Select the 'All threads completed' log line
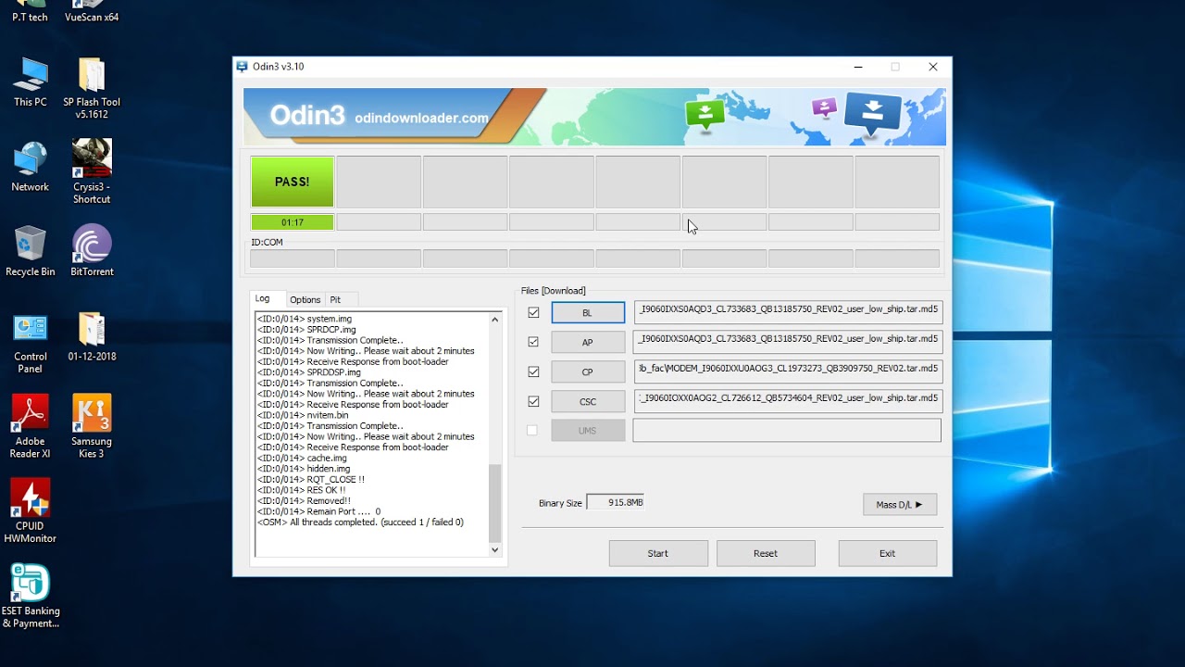 click(x=360, y=522)
